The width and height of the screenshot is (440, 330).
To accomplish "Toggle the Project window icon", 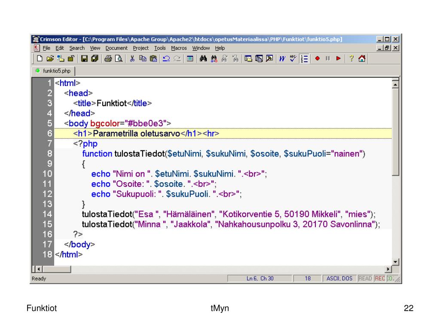I will click(x=259, y=58).
